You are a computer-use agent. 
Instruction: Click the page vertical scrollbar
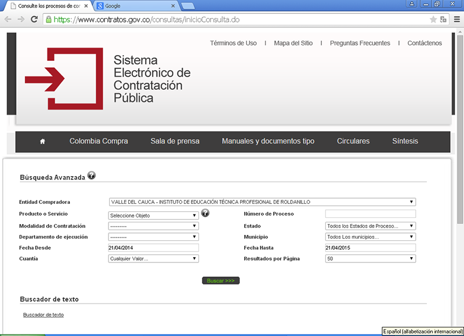pyautogui.click(x=460, y=174)
